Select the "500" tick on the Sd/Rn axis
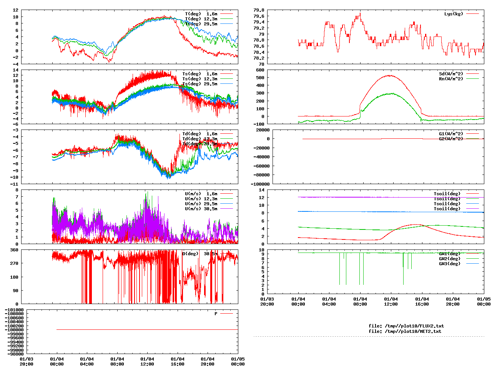Image resolution: width=492 pixels, height=369 pixels. coord(260,78)
